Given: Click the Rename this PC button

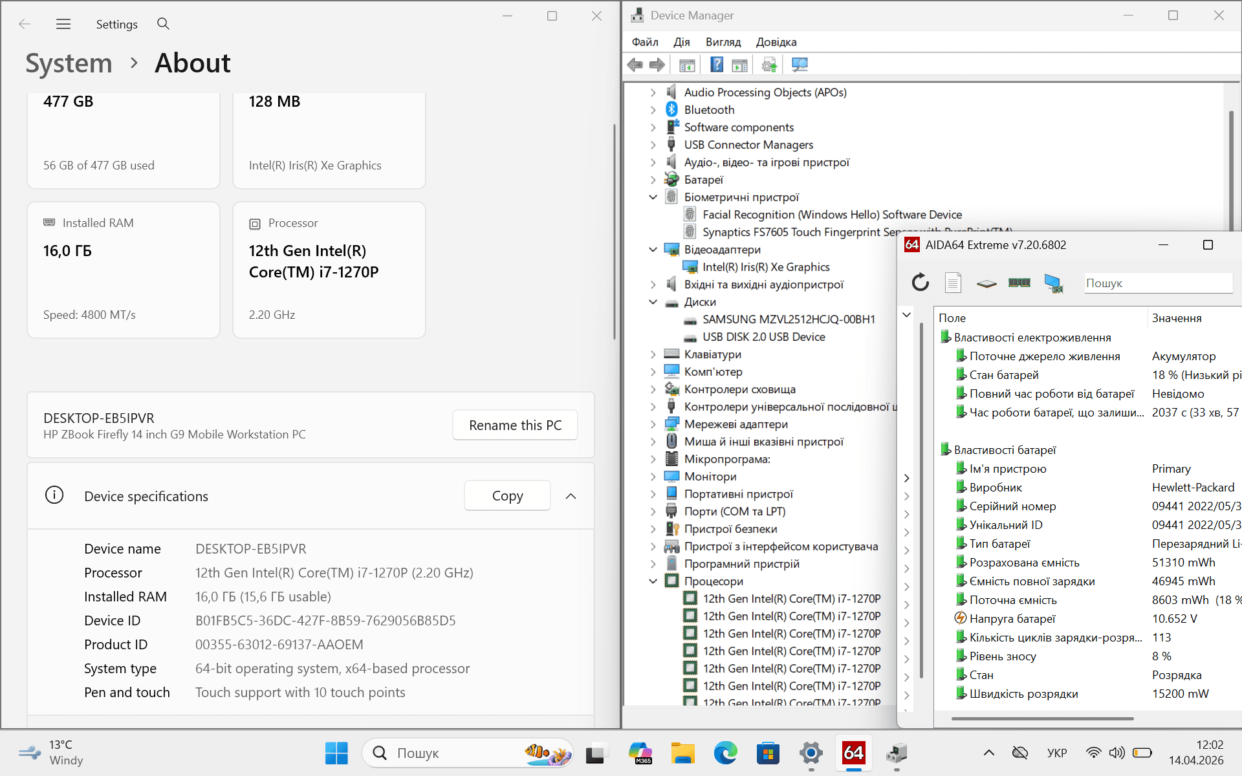Looking at the screenshot, I should 515,425.
